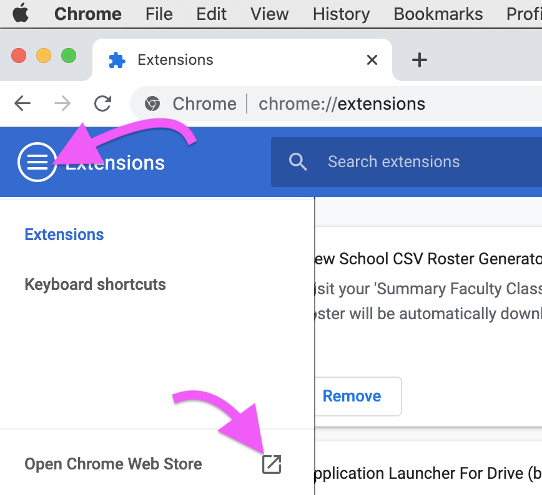The width and height of the screenshot is (542, 495).
Task: Open a new tab with the plus button
Action: click(x=420, y=60)
